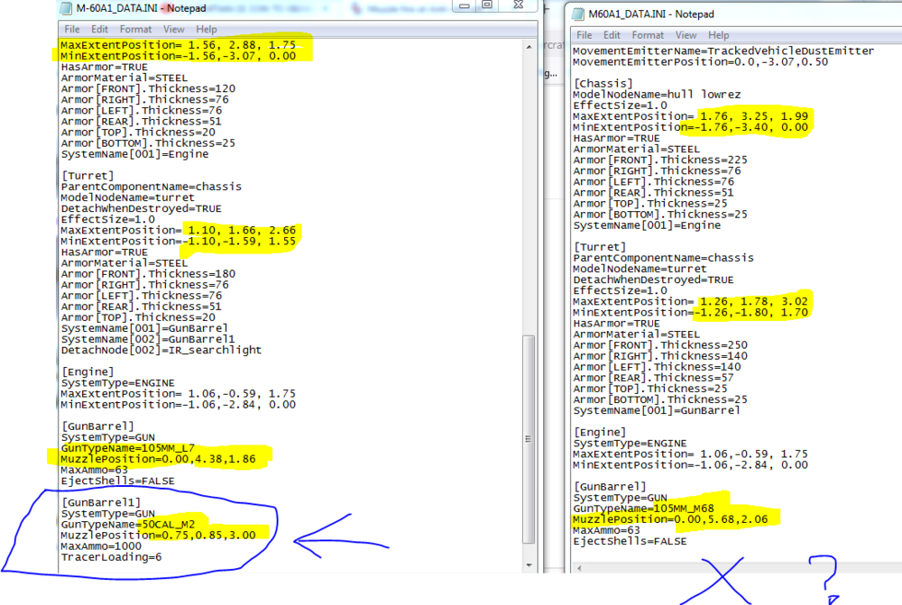Close the M-60A1_DATA.INI Notepad window
The height and width of the screenshot is (605, 902).
[519, 5]
